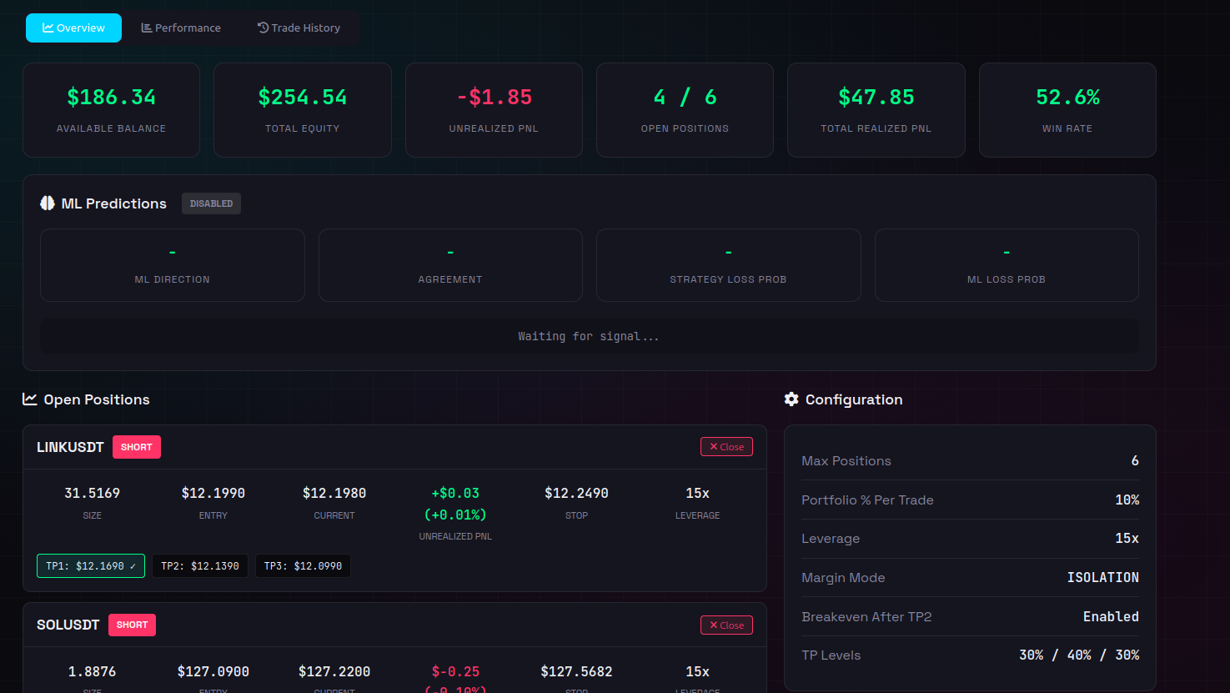Close the SOLUSDT position

[726, 625]
